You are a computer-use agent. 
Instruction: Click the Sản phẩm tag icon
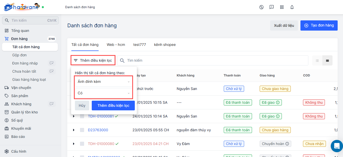[7, 96]
